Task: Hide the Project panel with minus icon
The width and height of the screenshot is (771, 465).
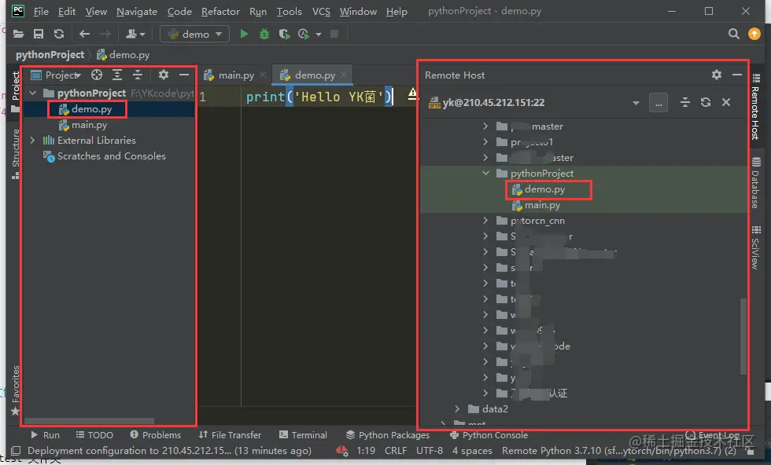Action: click(x=184, y=75)
